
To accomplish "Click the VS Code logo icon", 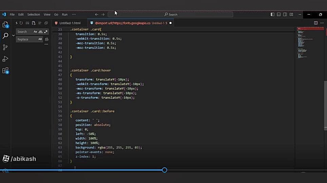I will click(4, 14).
